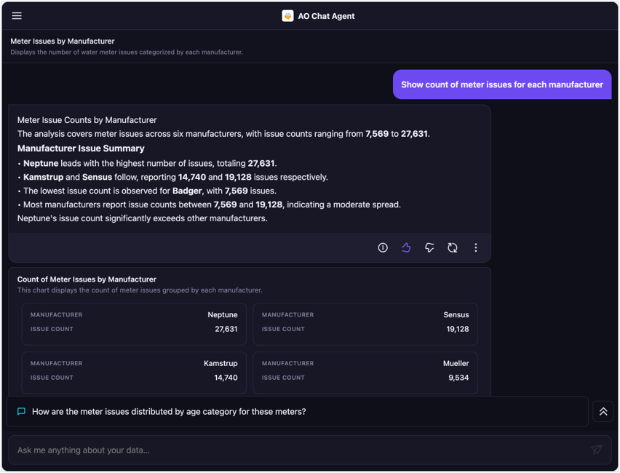
Task: Select the Mueller manufacturer card
Action: pyautogui.click(x=365, y=373)
